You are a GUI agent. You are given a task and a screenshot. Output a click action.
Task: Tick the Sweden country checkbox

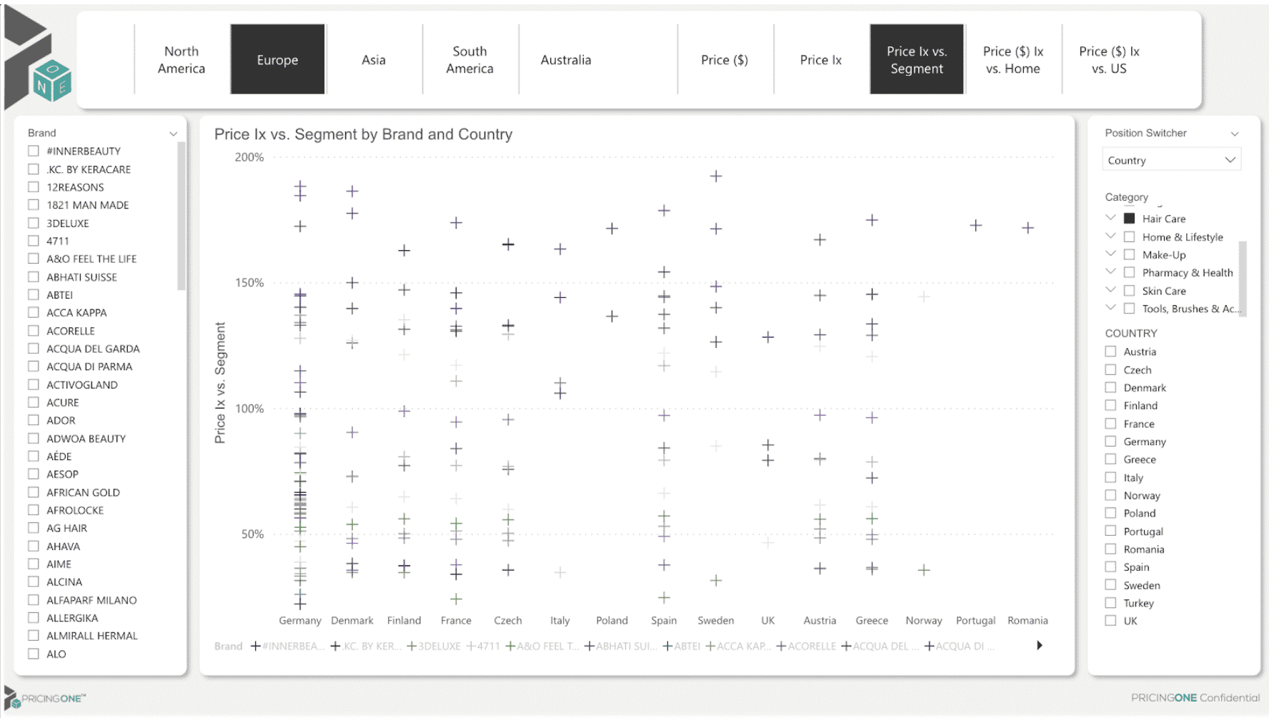pyautogui.click(x=1110, y=585)
